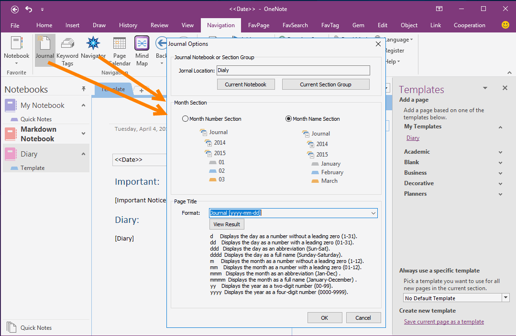Click the <<Date>> page title field

coord(139,159)
